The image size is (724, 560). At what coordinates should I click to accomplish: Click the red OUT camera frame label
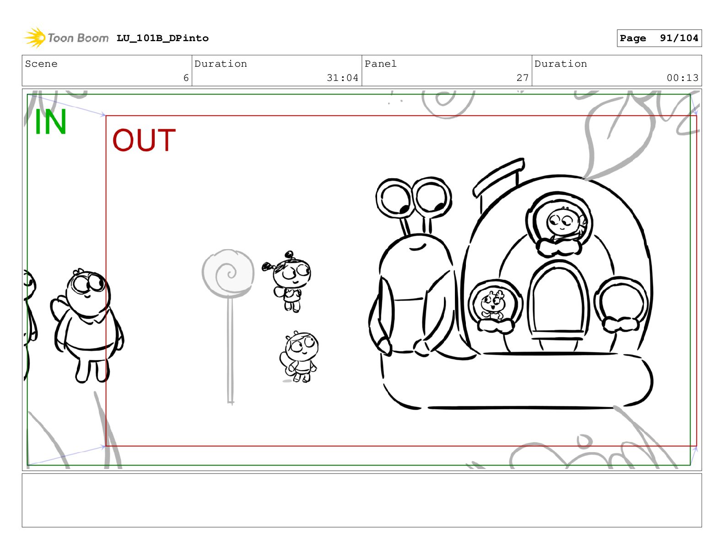[144, 140]
